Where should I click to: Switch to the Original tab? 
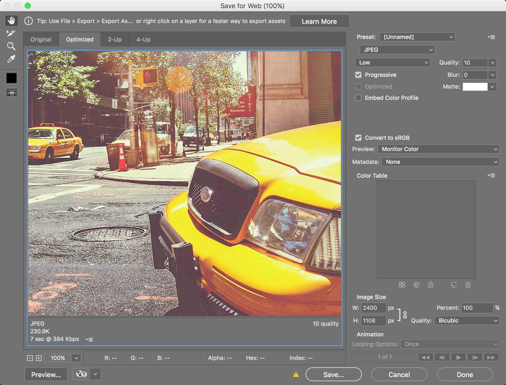coord(41,39)
